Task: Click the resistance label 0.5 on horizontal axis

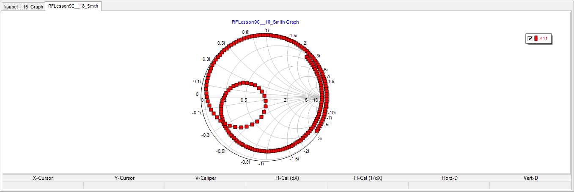Action: point(244,100)
